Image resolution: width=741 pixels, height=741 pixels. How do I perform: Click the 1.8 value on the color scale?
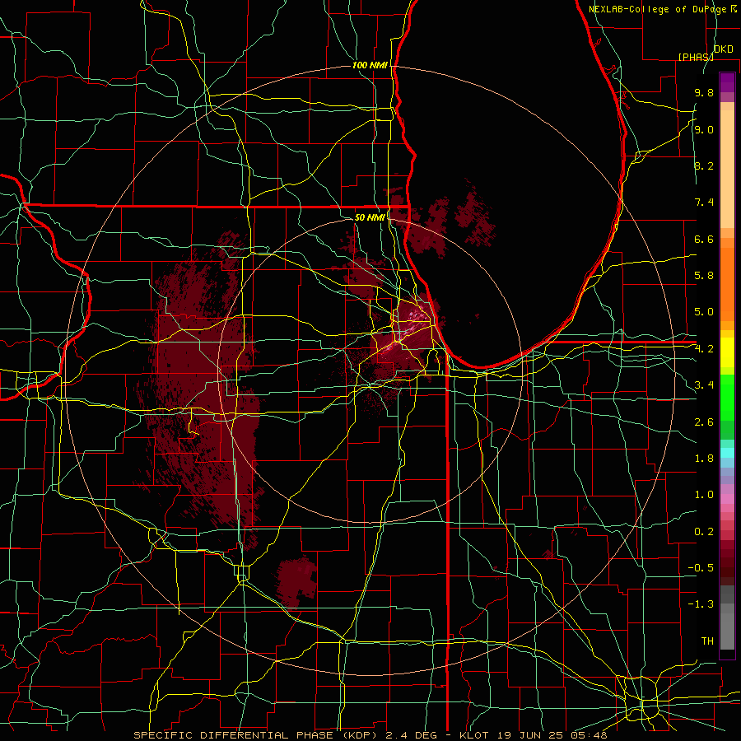point(704,459)
